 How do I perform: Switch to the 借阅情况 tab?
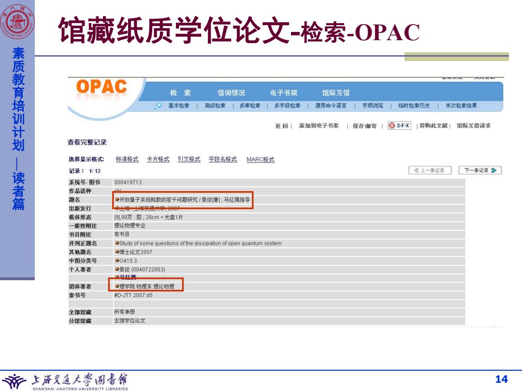coord(231,92)
